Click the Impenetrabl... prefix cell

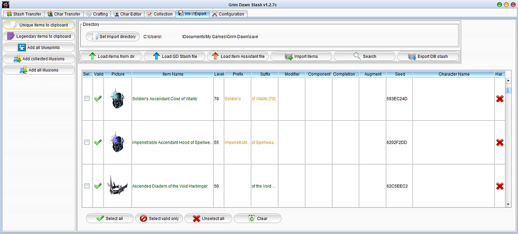pos(238,143)
